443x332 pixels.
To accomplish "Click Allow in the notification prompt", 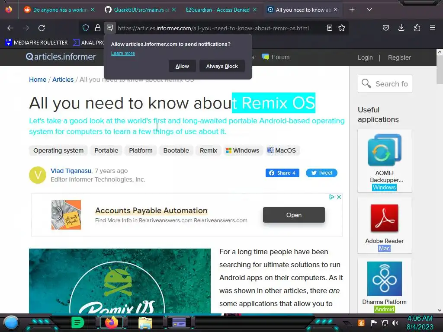I will (x=182, y=66).
